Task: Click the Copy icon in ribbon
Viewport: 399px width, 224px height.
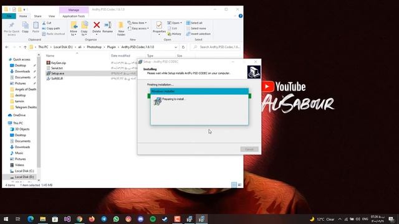Action: point(25,25)
